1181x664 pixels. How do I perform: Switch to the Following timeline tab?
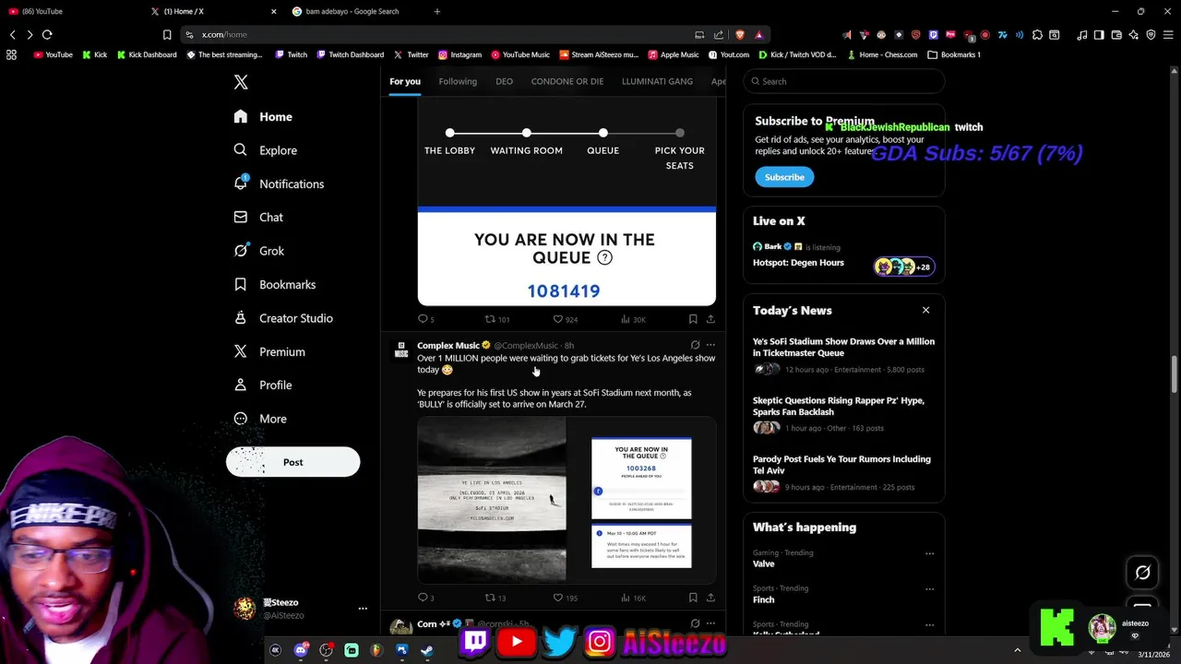(458, 81)
